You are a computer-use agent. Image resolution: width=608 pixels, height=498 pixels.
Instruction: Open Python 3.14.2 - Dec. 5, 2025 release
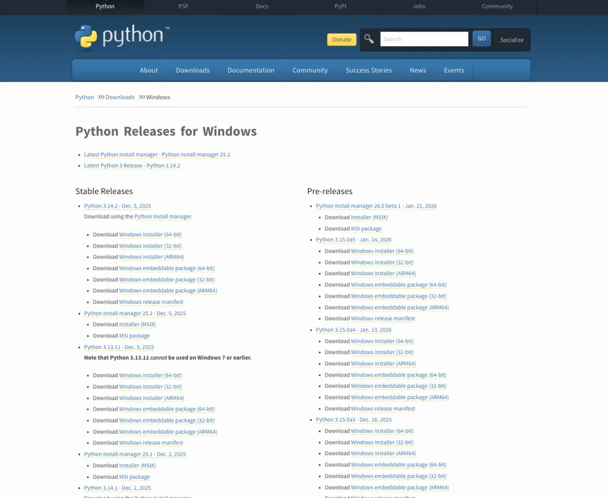pos(118,206)
